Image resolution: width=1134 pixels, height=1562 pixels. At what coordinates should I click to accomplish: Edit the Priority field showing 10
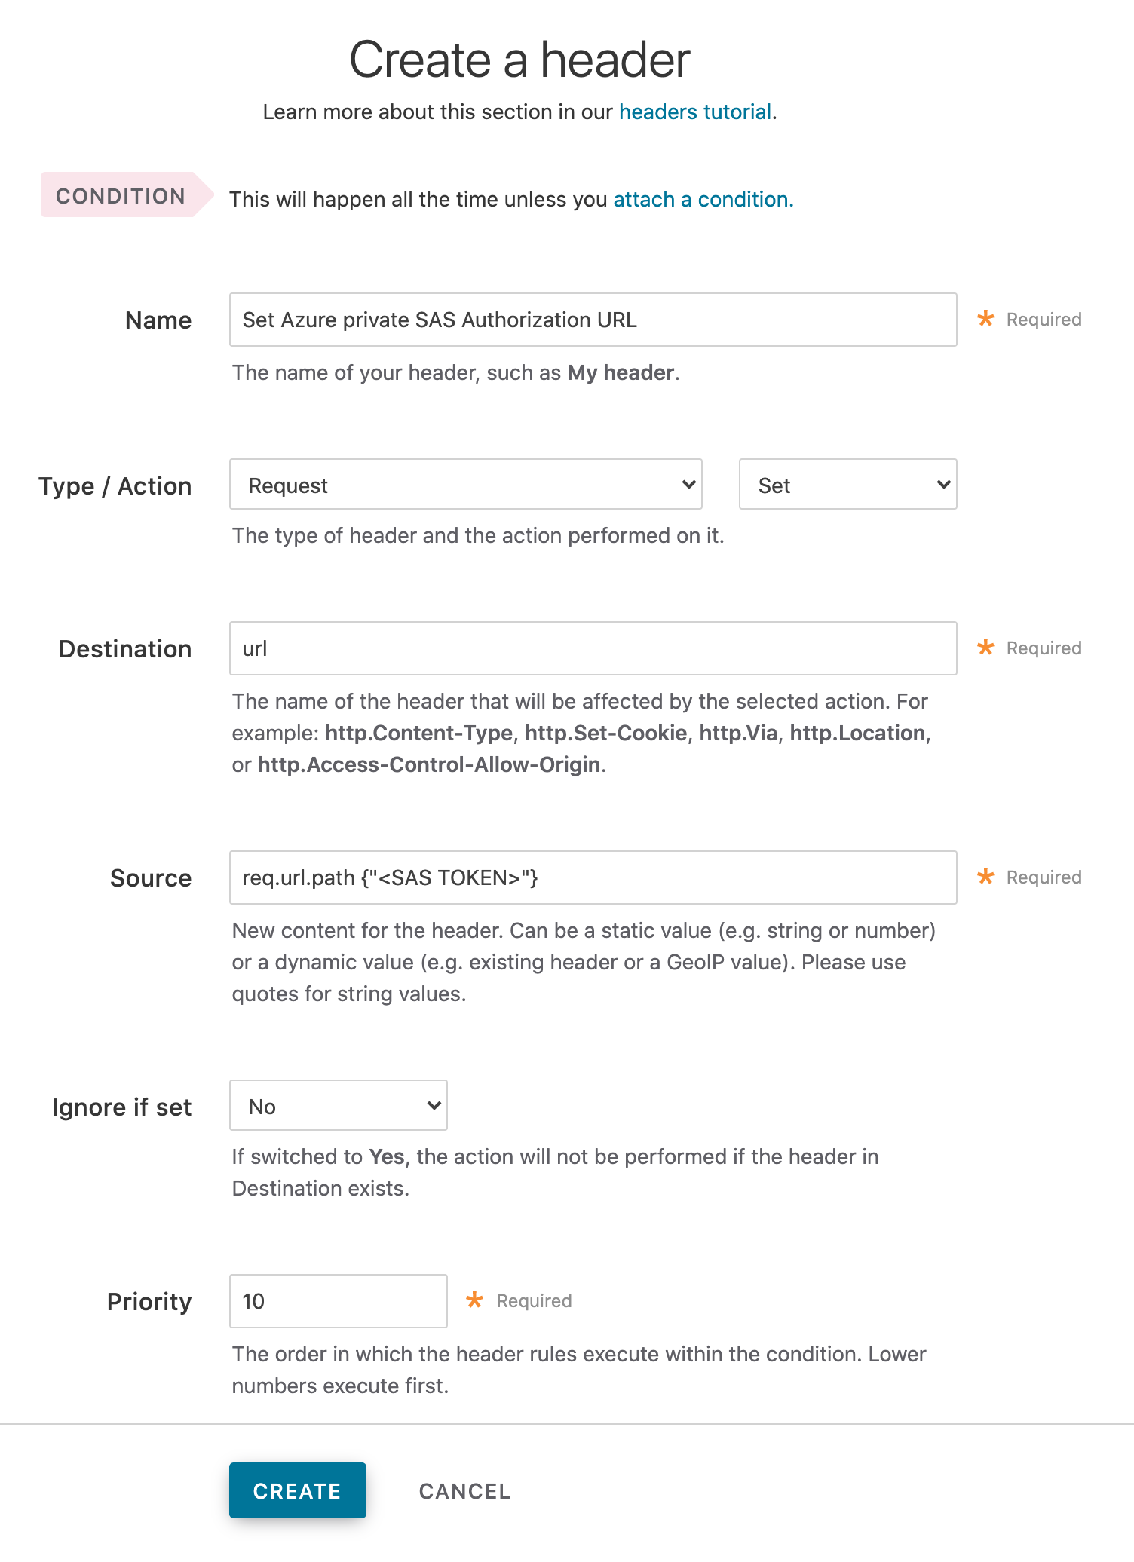337,1301
